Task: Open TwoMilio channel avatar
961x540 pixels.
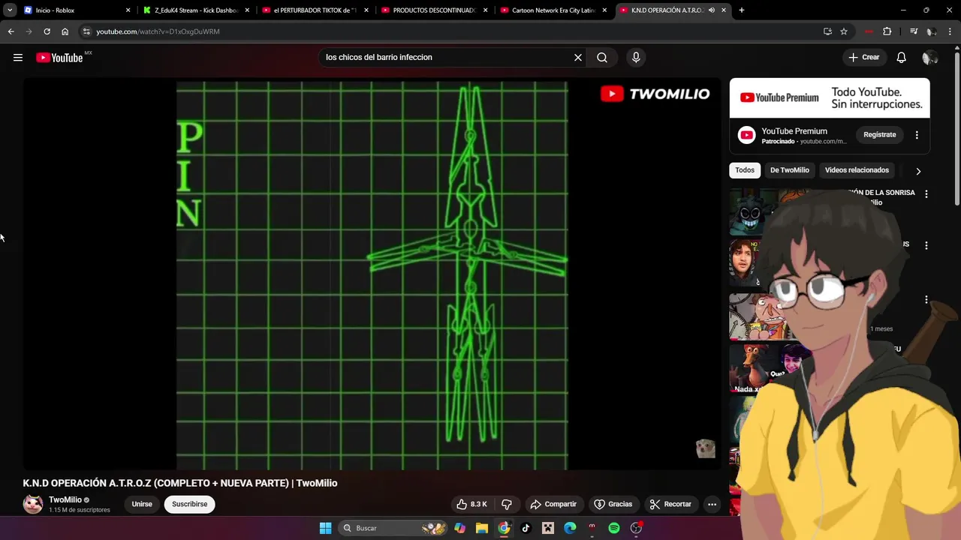Action: 33,504
